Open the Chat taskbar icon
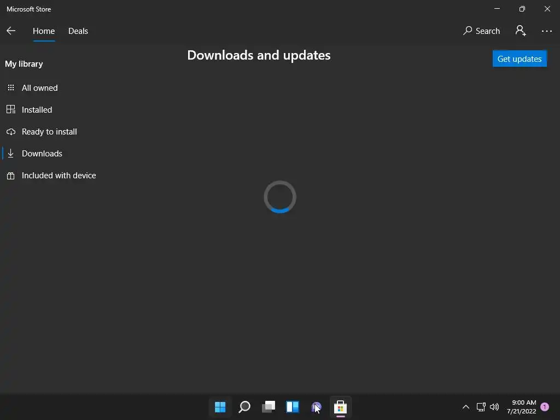Image resolution: width=560 pixels, height=420 pixels. 316,407
